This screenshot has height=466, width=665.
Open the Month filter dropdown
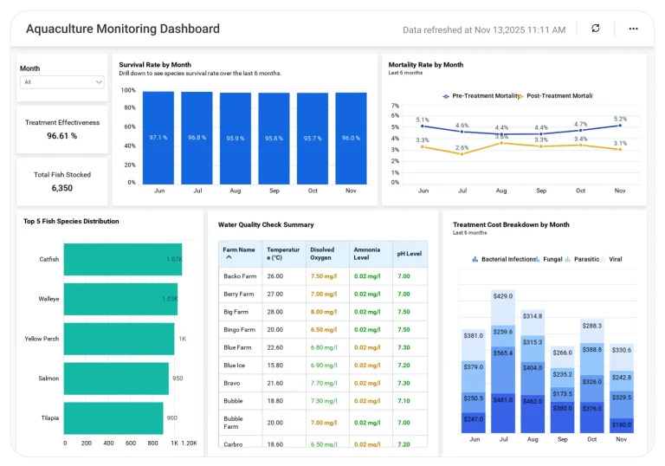pyautogui.click(x=62, y=82)
